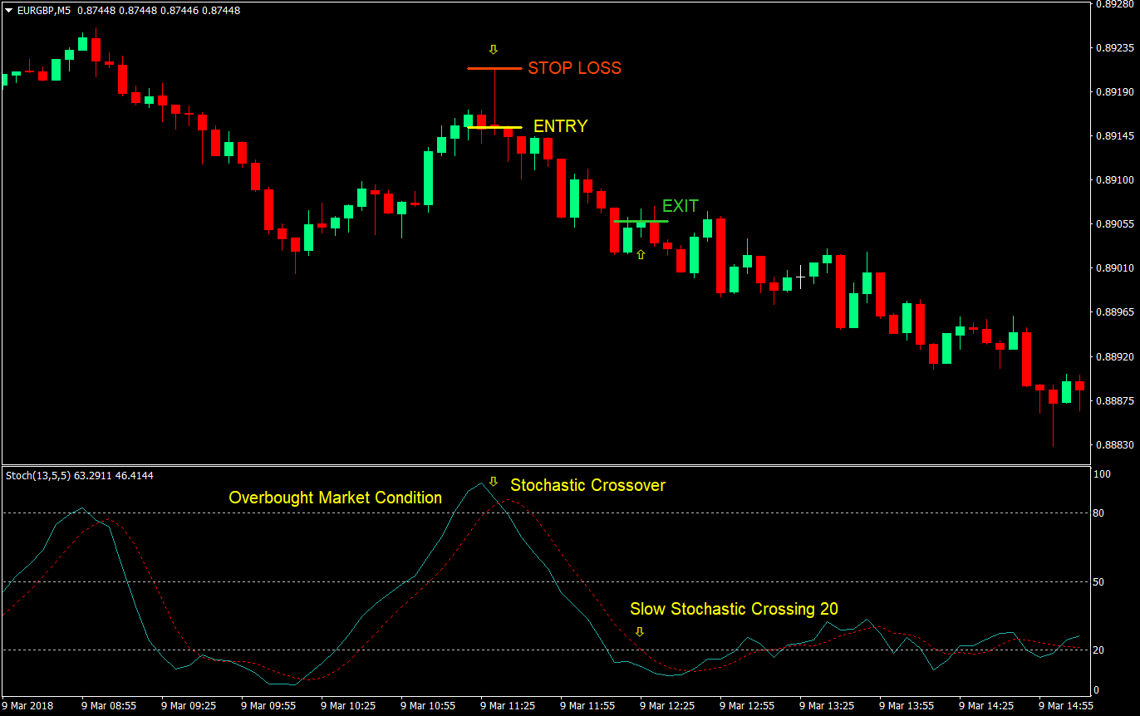This screenshot has width=1140, height=716.
Task: Select the Overbought Market Condition label
Action: point(336,498)
